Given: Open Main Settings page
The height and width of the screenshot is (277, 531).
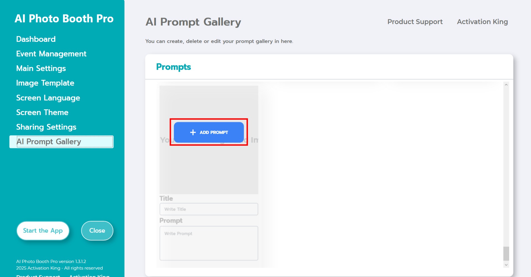Looking at the screenshot, I should click(x=41, y=68).
